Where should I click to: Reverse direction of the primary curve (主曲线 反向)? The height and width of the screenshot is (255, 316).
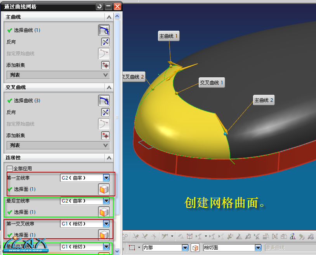pos(106,42)
